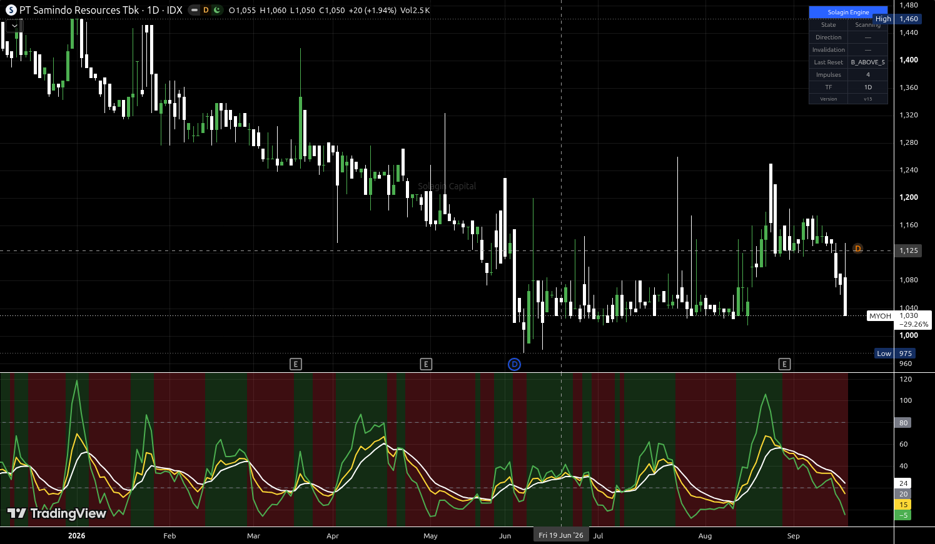Click the TF row label
The image size is (935, 544).
click(x=829, y=87)
